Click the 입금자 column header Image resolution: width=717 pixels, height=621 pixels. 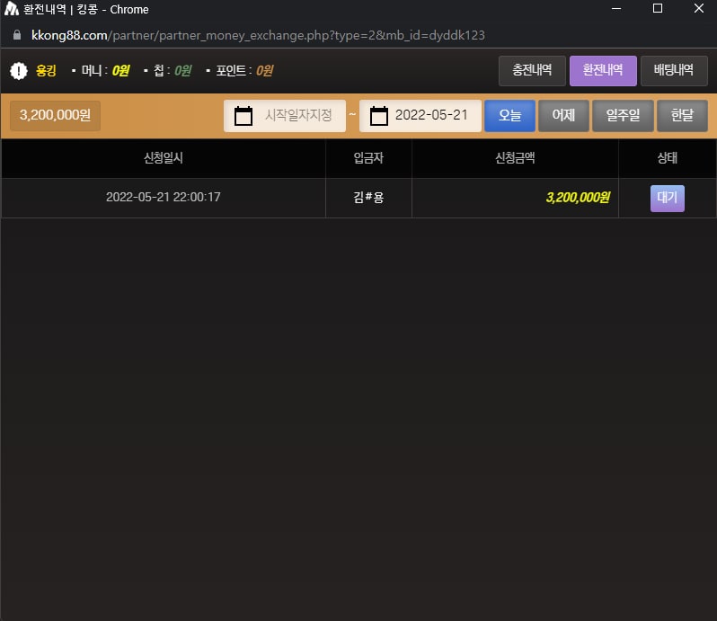pos(368,158)
